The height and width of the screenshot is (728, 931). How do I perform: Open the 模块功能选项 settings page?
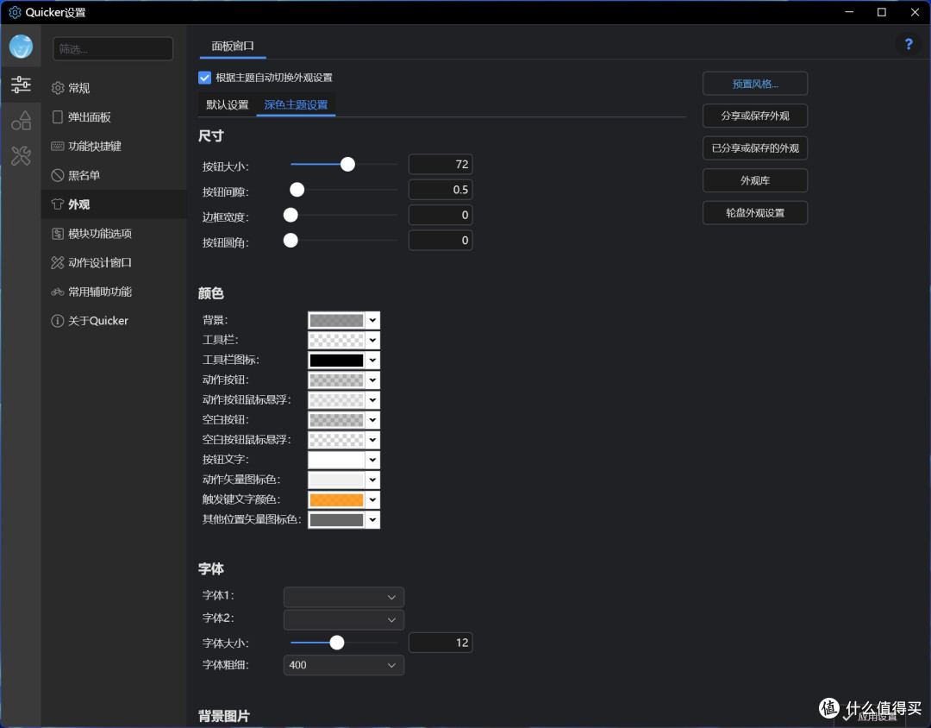click(x=114, y=234)
